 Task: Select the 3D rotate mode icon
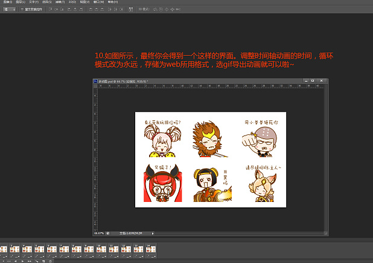tap(155, 9)
